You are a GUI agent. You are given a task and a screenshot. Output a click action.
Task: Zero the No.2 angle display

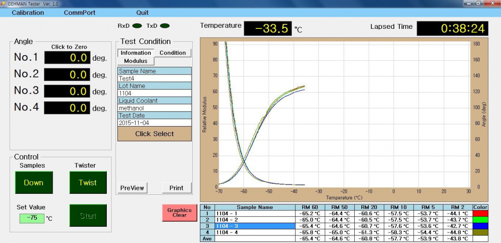[x=67, y=74]
